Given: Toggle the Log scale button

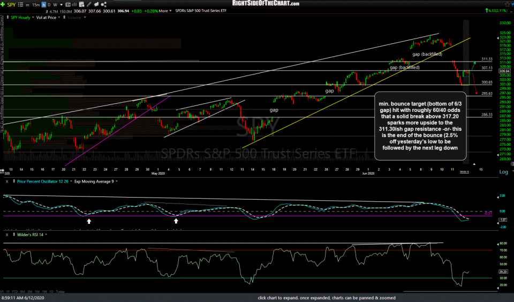Looking at the screenshot, I should point(503,172).
